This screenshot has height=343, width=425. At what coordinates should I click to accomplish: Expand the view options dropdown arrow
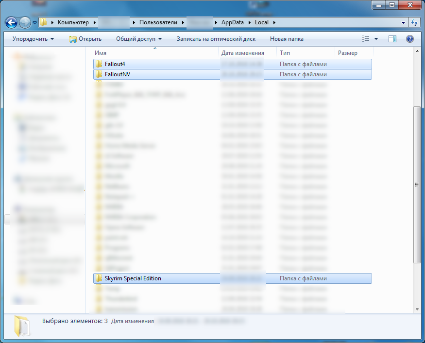tap(376, 39)
